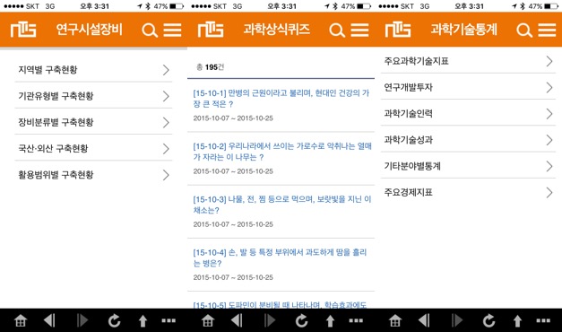Select 연구개발투자 menu item
The image size is (562, 332).
point(468,87)
